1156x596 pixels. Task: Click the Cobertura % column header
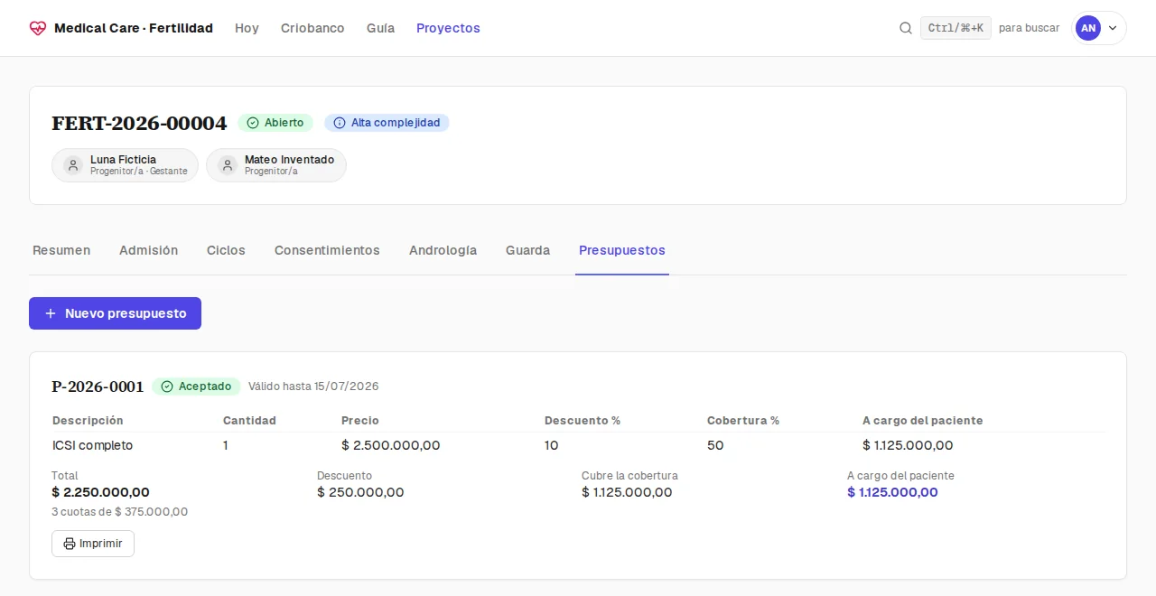743,421
